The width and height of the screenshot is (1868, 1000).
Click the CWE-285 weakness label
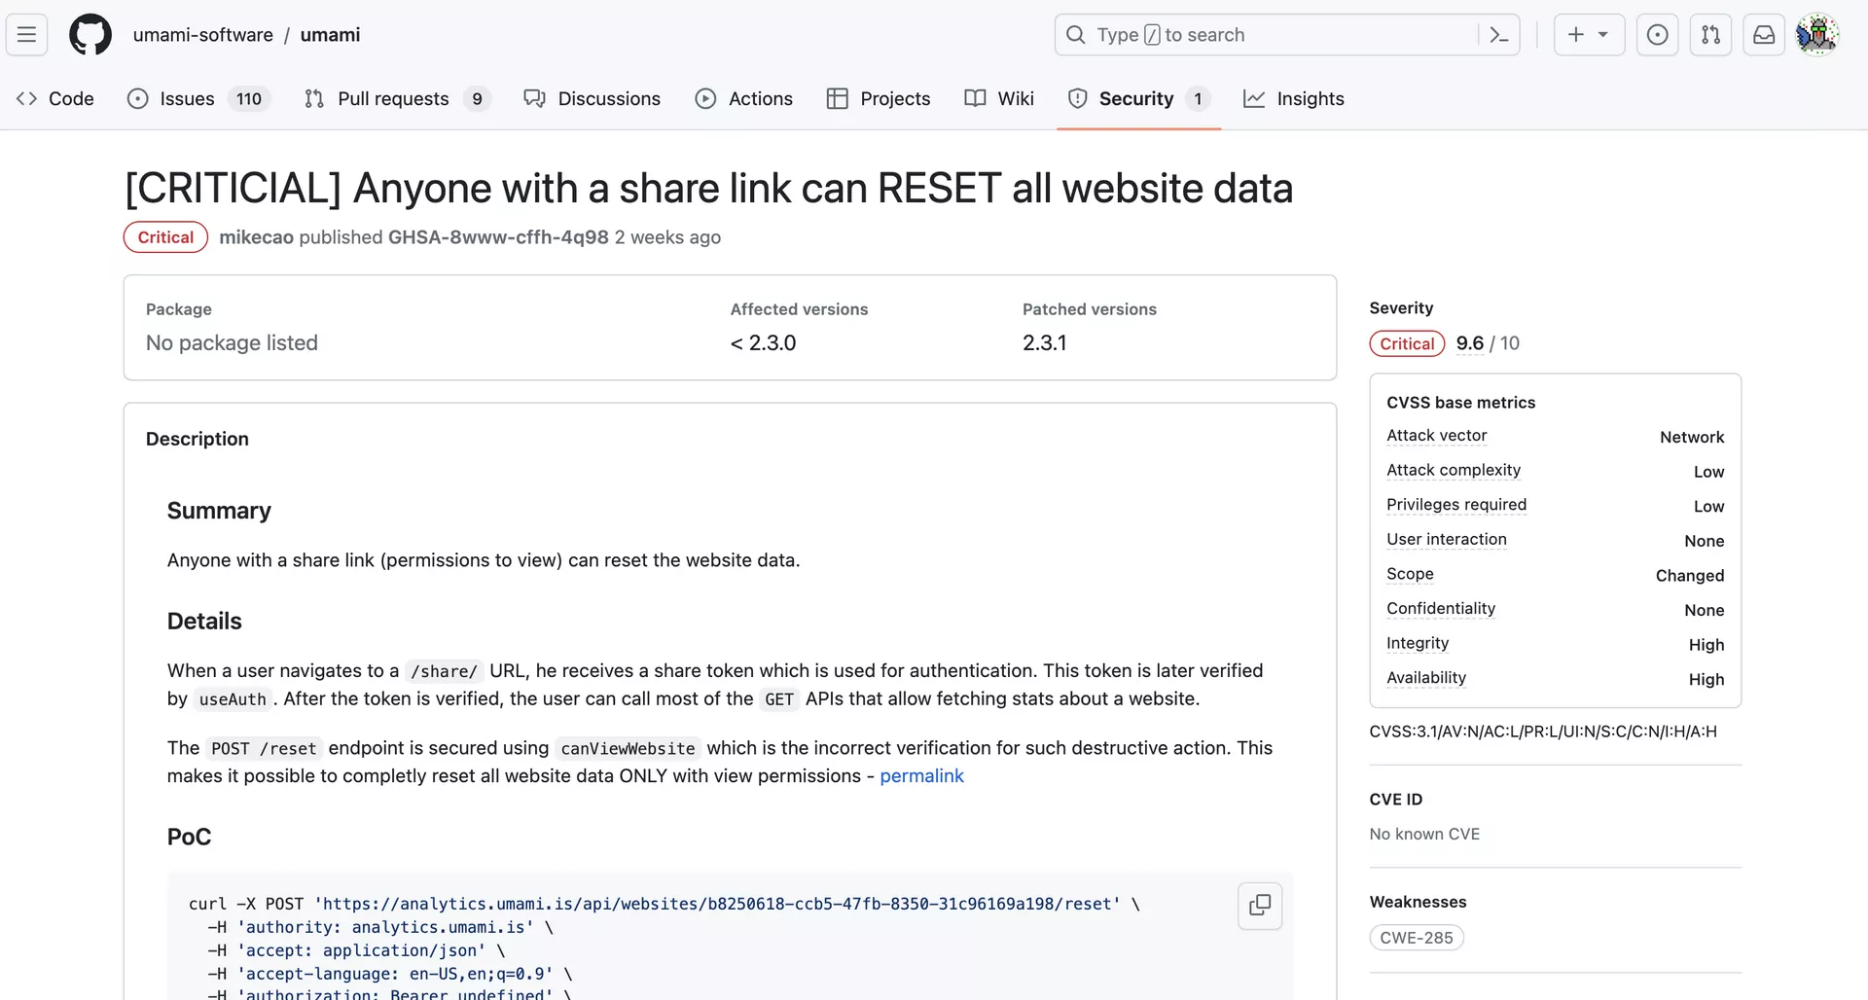click(1416, 938)
